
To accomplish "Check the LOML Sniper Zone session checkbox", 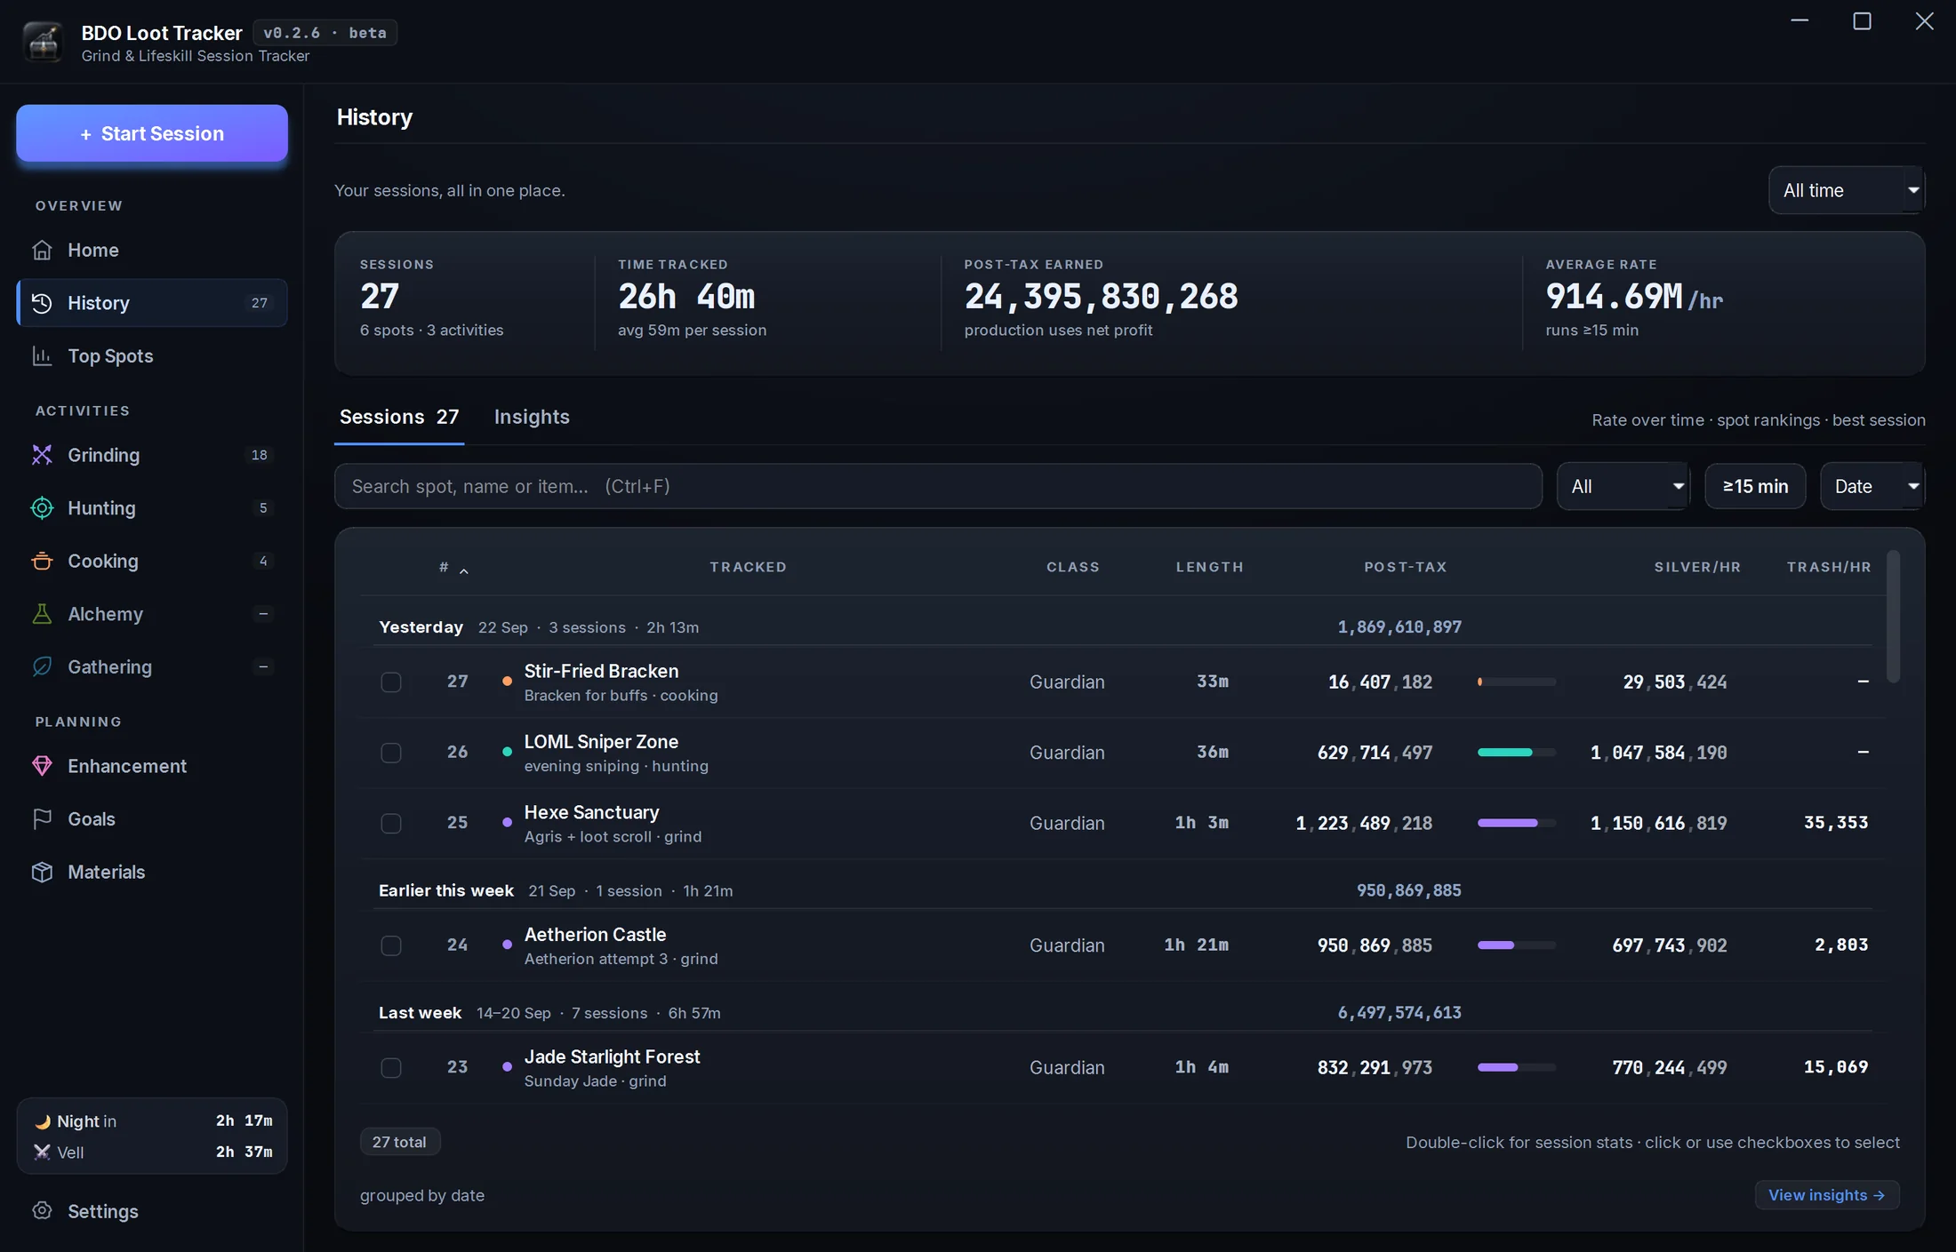I will click(x=391, y=753).
